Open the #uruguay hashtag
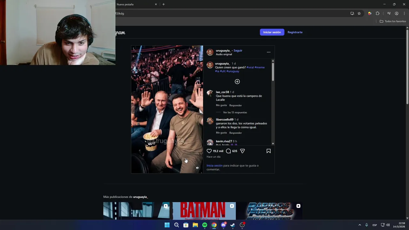Image resolution: width=409 pixels, height=230 pixels. coord(233,71)
